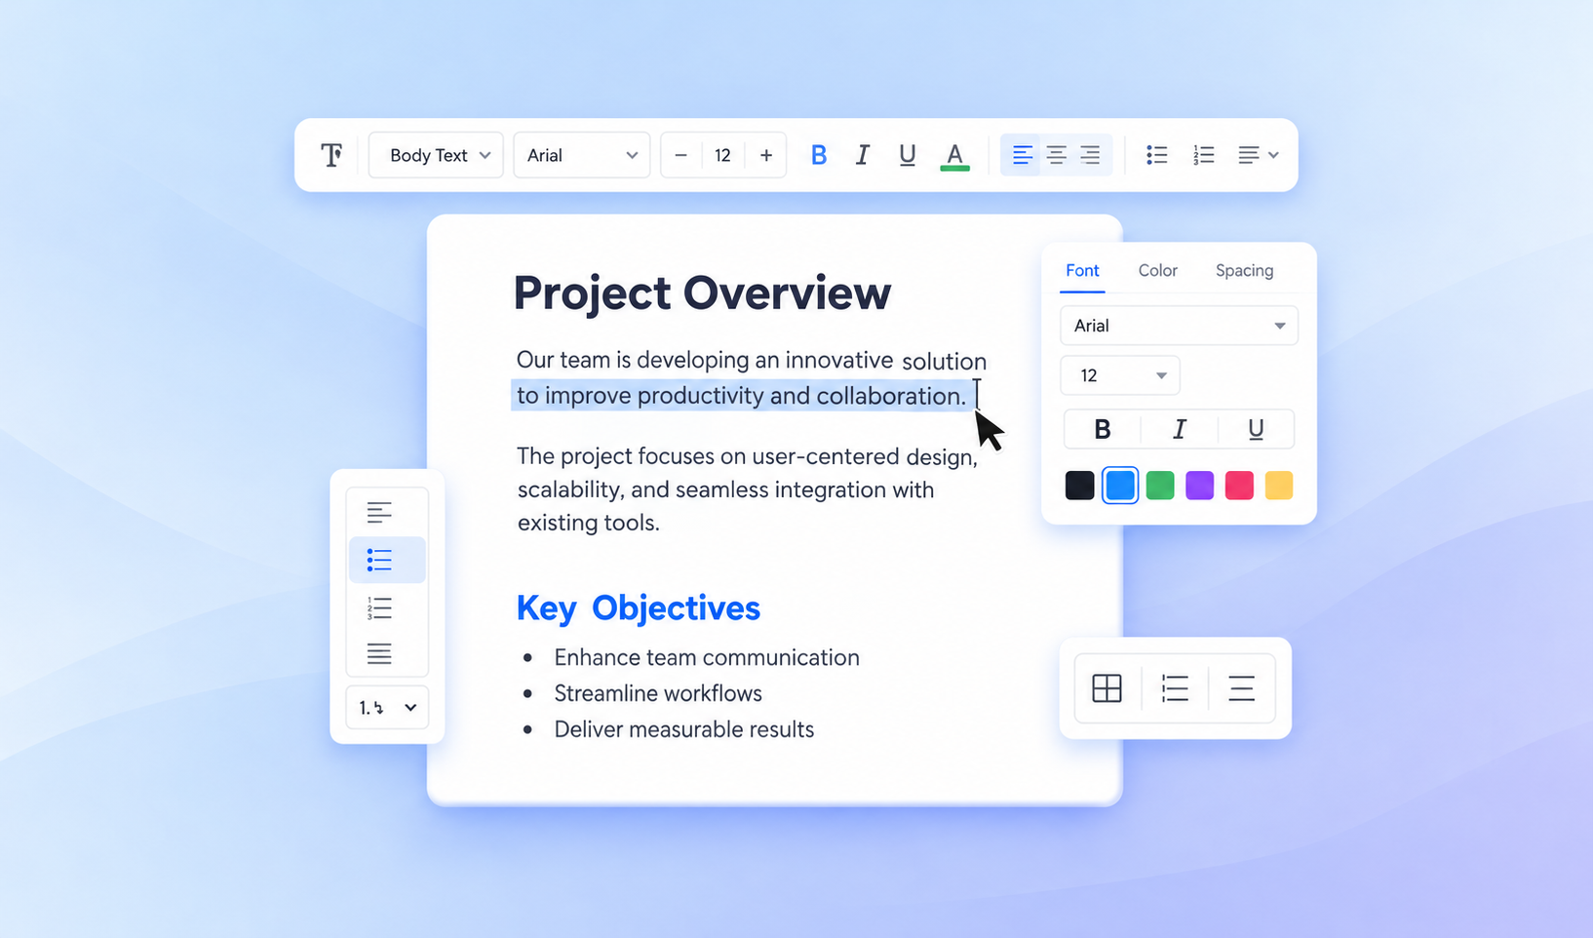Click the Key Objectives heading

pos(638,607)
